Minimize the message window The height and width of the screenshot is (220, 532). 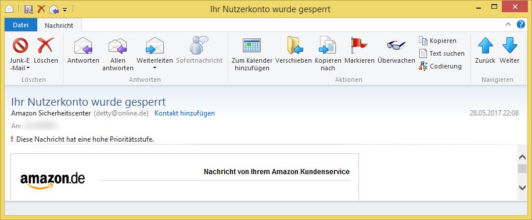[479, 7]
